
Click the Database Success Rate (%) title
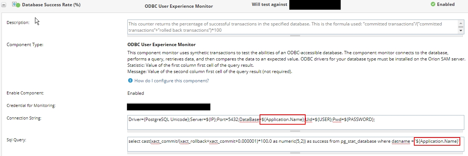click(51, 5)
